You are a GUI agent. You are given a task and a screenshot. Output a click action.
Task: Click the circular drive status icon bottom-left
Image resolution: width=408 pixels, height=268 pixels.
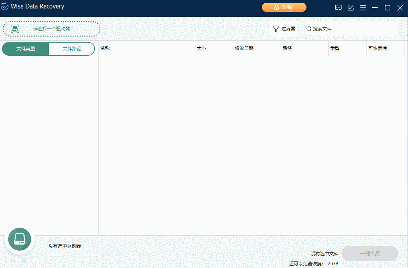[19, 239]
